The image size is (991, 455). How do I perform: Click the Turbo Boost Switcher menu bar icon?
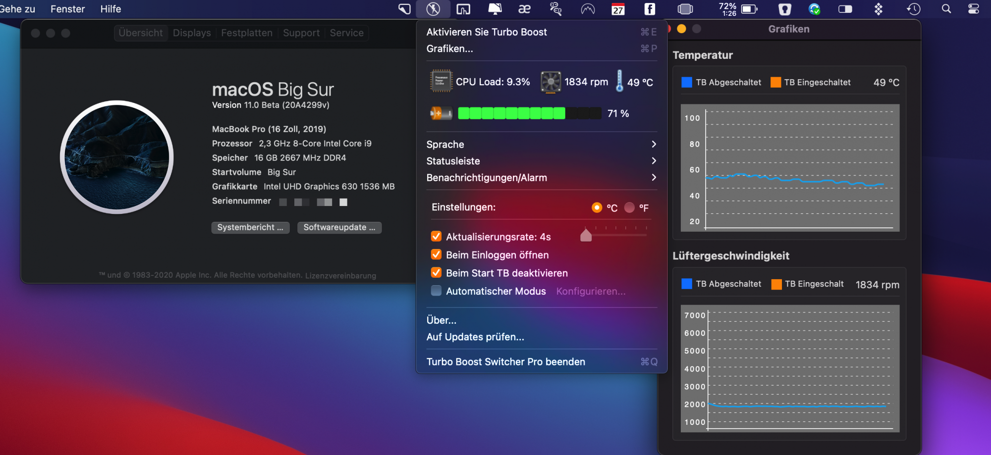[434, 9]
